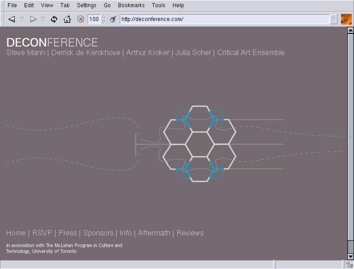354x269 pixels.
Task: Open the Settings menu
Action: click(86, 5)
